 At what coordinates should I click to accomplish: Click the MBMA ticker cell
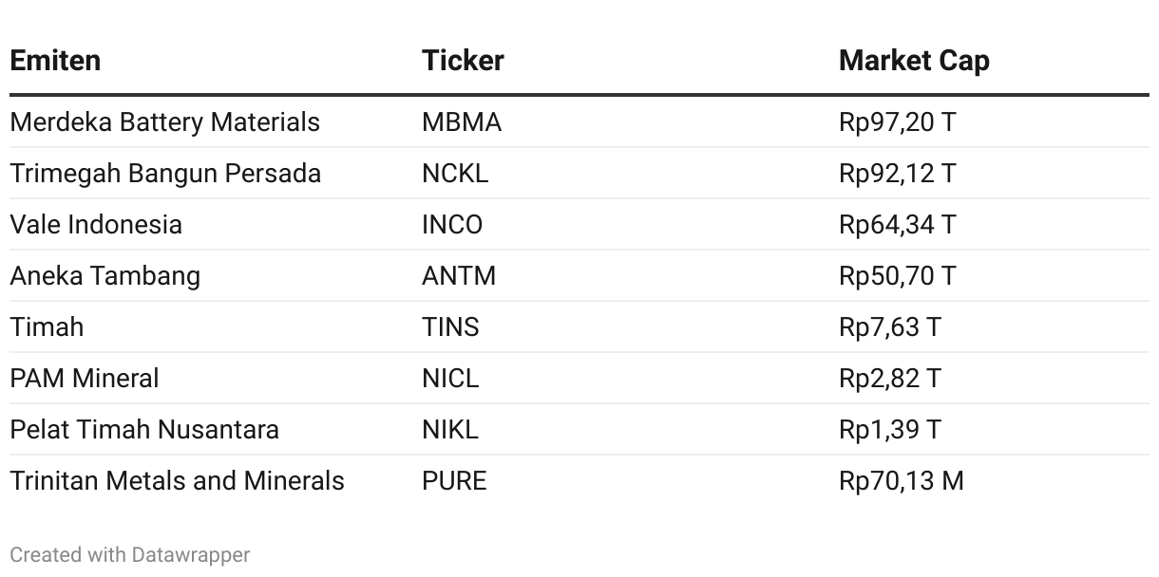pyautogui.click(x=462, y=122)
